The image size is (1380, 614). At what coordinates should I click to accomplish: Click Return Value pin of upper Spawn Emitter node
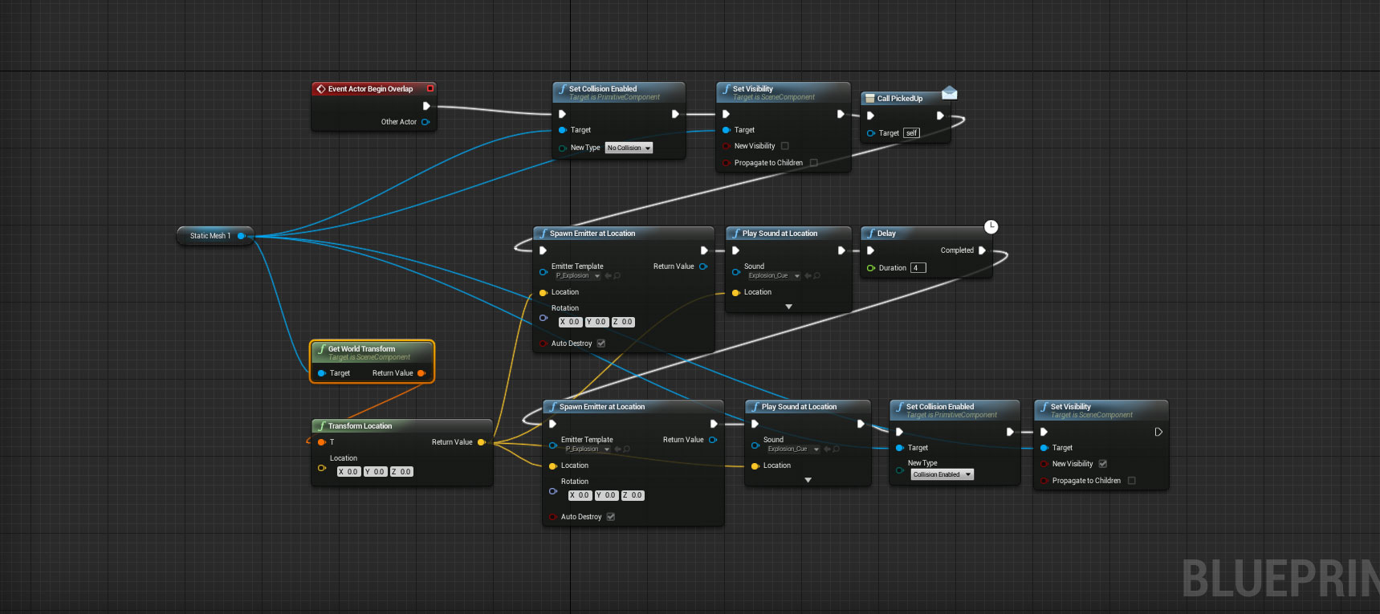point(703,266)
